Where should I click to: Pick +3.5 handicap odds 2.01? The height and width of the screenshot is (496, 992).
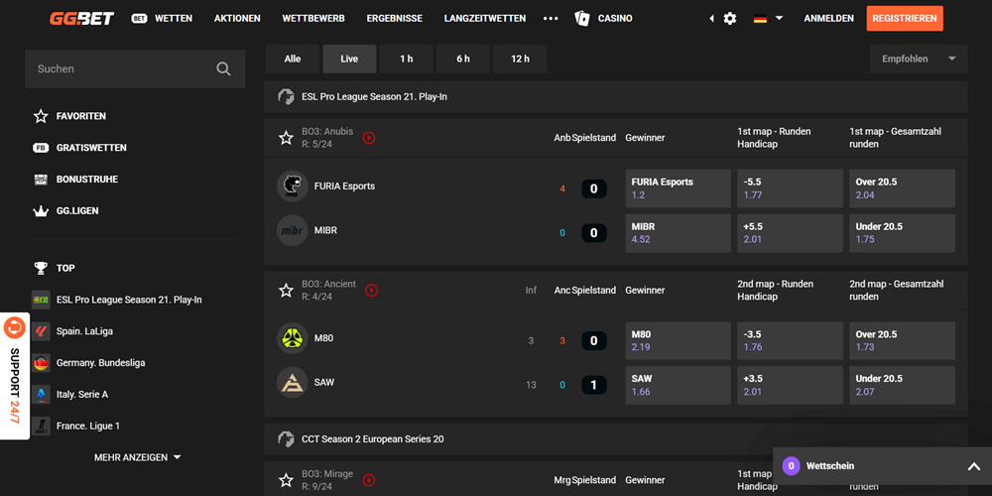point(791,385)
